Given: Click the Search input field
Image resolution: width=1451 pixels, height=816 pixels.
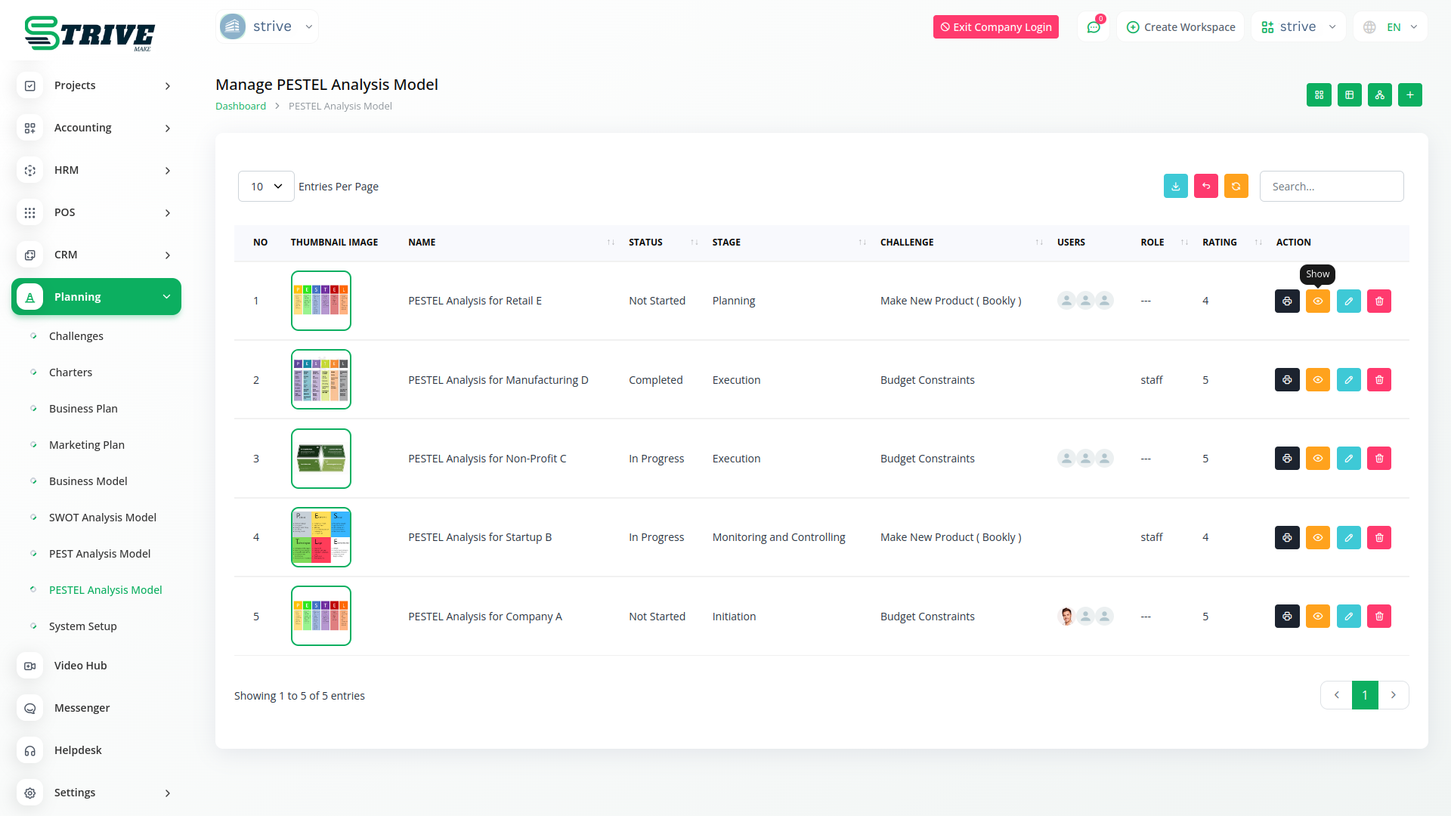Looking at the screenshot, I should pyautogui.click(x=1331, y=186).
